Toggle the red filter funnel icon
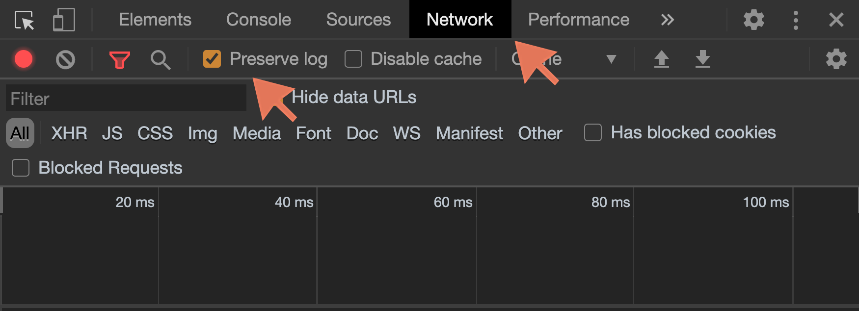This screenshot has width=859, height=311. [119, 60]
